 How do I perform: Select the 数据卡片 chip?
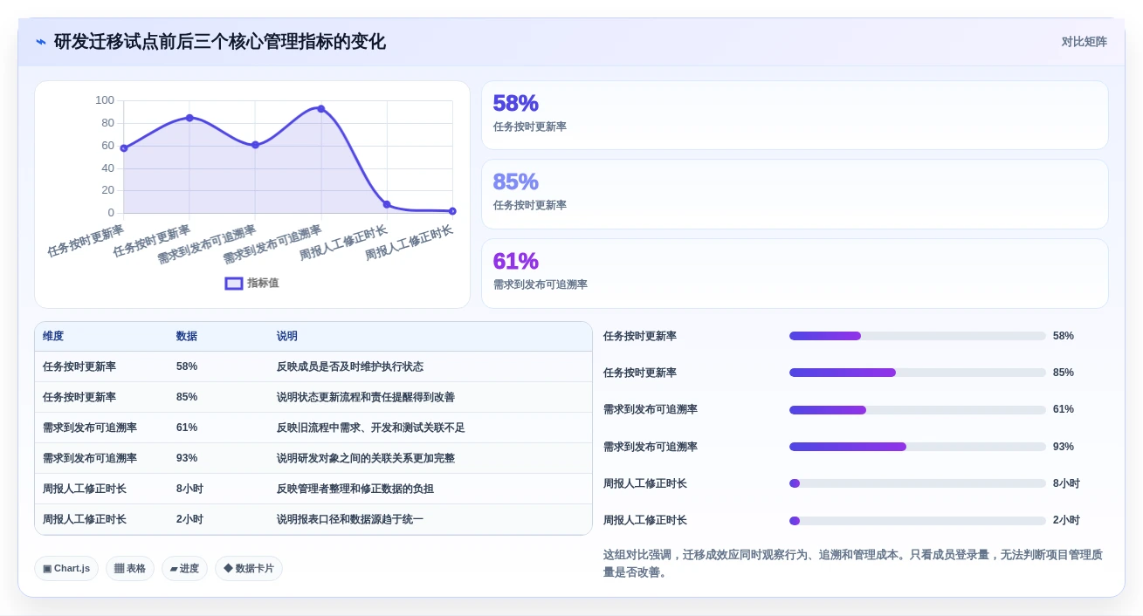249,568
